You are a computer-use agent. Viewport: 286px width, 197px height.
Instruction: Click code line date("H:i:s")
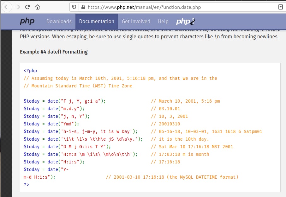point(54,162)
